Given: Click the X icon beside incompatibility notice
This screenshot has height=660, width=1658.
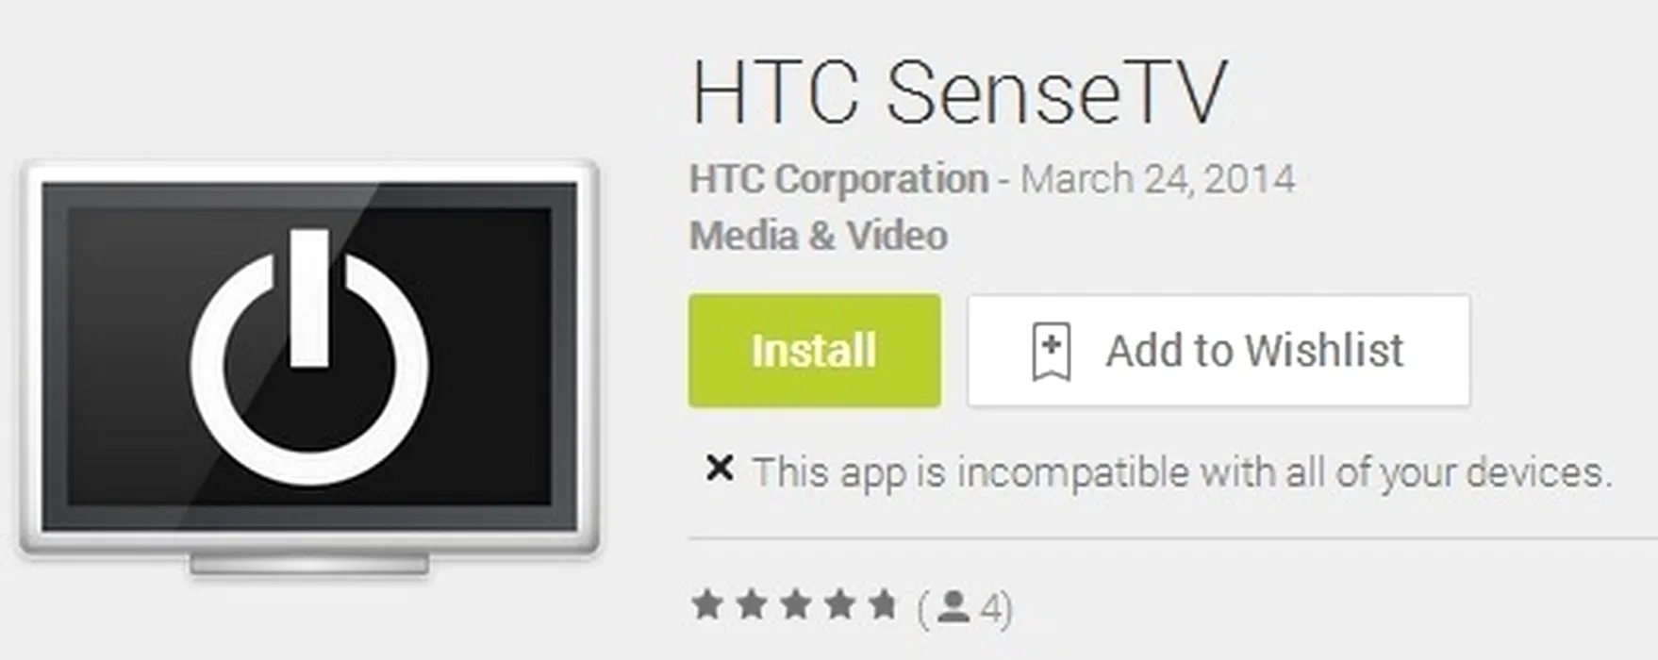Looking at the screenshot, I should click(720, 468).
